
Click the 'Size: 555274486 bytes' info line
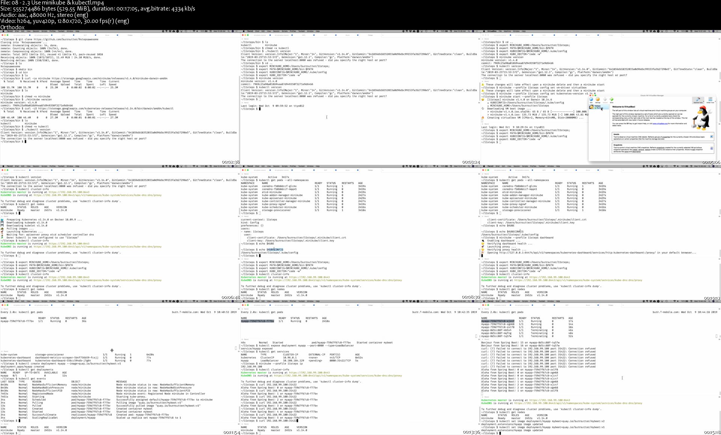coord(97,9)
